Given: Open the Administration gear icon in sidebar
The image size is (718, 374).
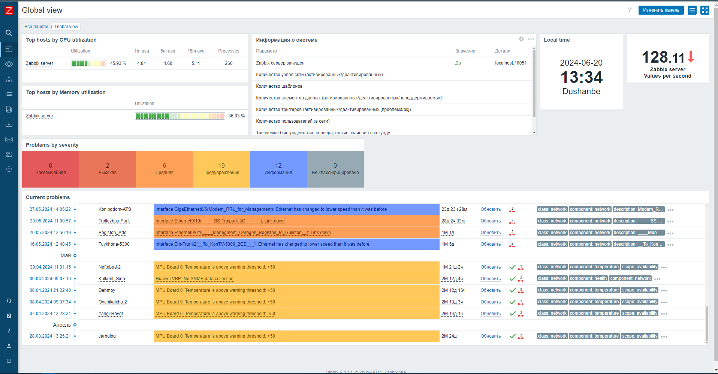Looking at the screenshot, I should coord(9,169).
